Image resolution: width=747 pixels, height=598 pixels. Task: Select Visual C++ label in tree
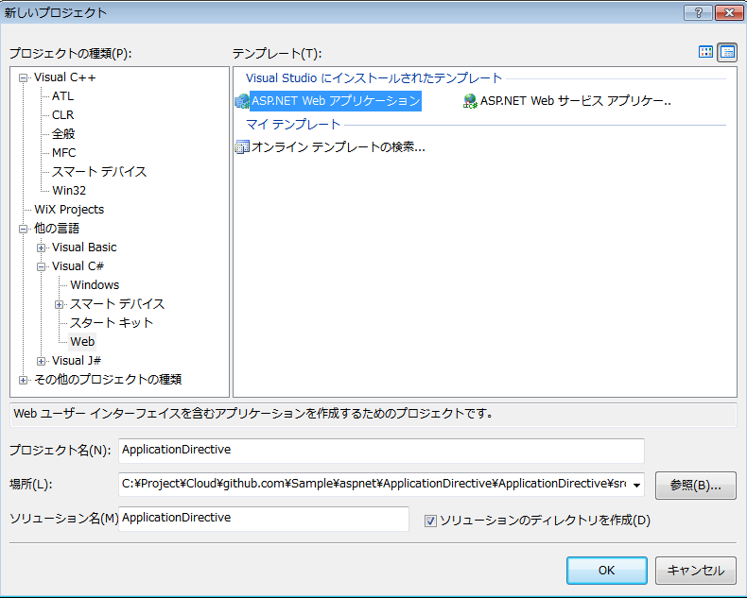65,77
